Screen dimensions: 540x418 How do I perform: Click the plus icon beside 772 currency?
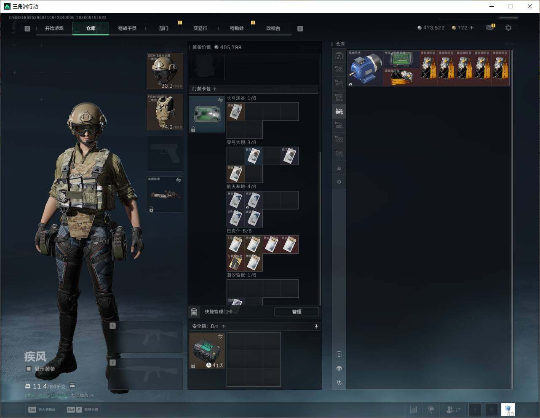[472, 28]
